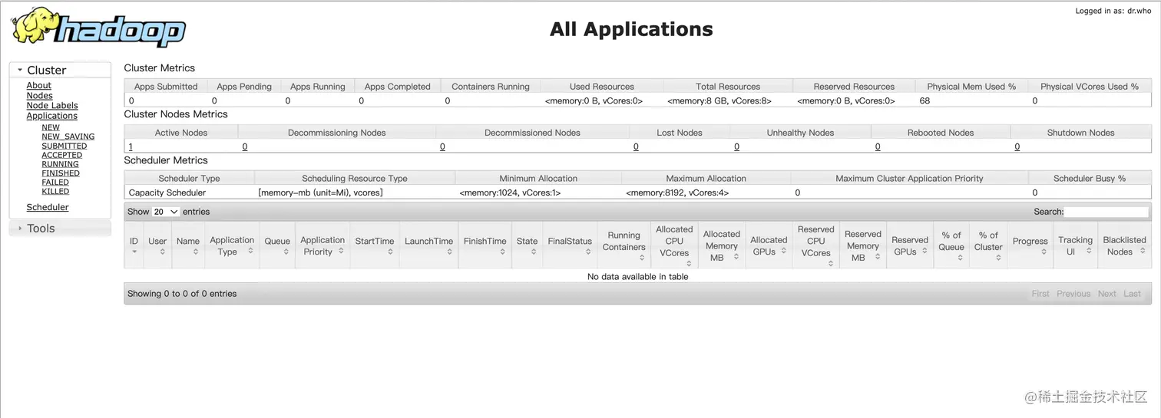Select the Maximum Allocation memory:8192 value

click(x=677, y=193)
